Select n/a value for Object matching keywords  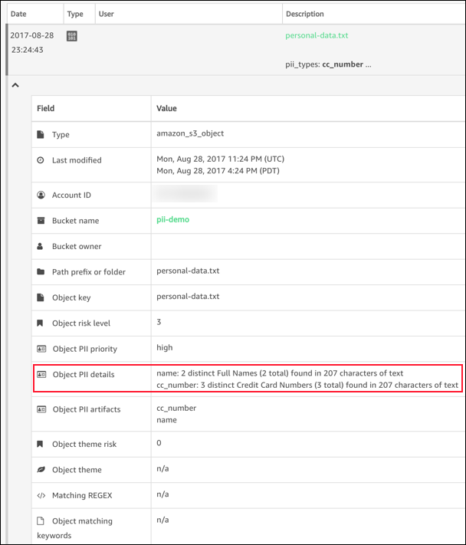(162, 520)
